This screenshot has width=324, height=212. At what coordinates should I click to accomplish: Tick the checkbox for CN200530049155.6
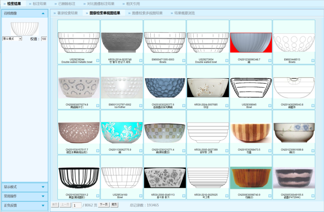[x=313, y=196]
